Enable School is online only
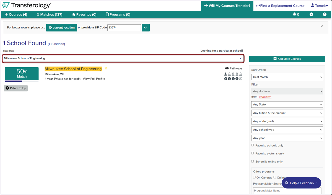The width and height of the screenshot is (332, 195). 252,161
